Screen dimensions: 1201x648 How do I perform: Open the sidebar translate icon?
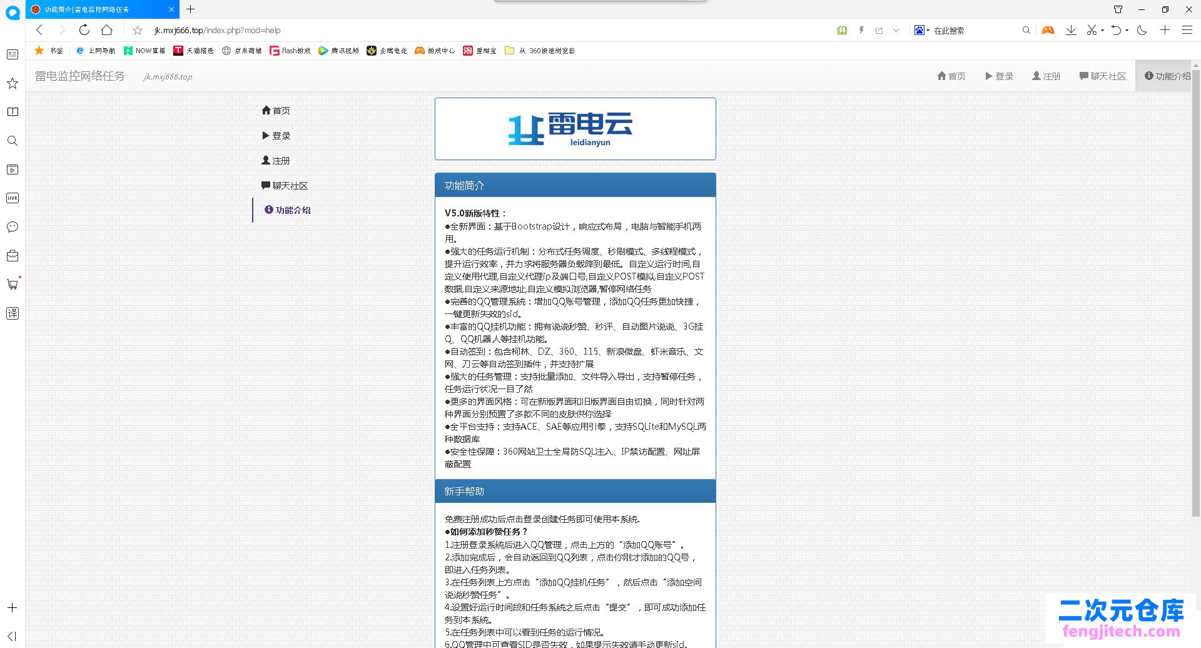tap(13, 313)
